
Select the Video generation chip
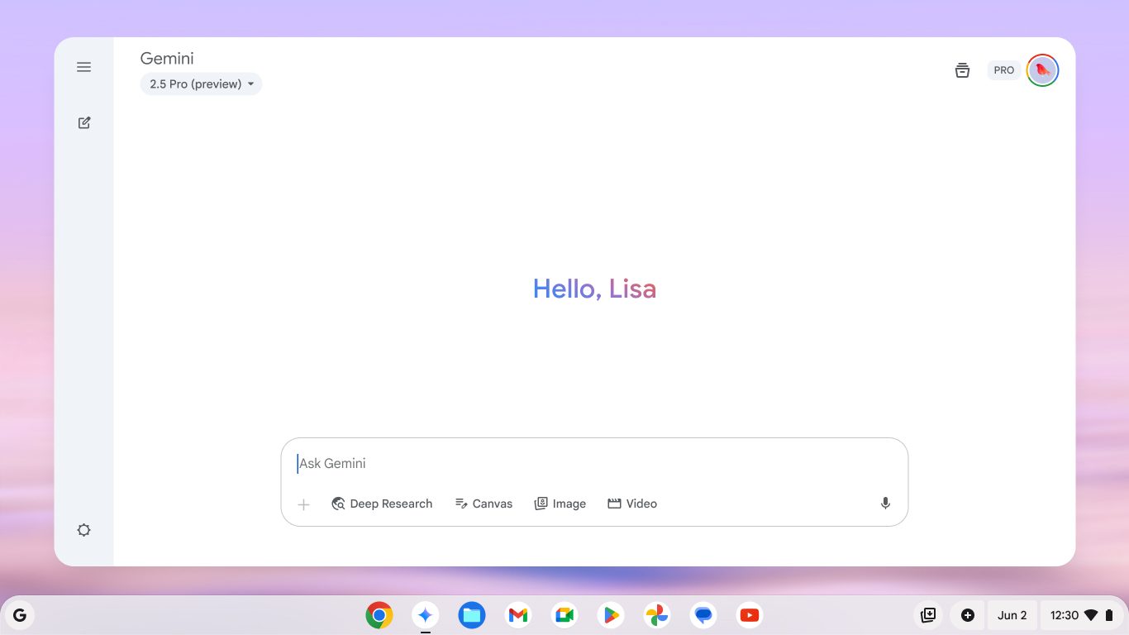point(632,504)
